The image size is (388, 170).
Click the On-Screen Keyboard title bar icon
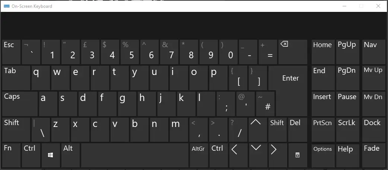[7, 6]
